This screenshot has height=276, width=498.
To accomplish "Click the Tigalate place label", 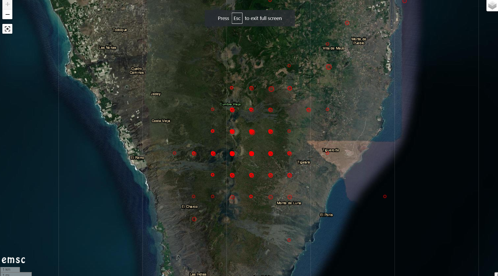I will [304, 162].
